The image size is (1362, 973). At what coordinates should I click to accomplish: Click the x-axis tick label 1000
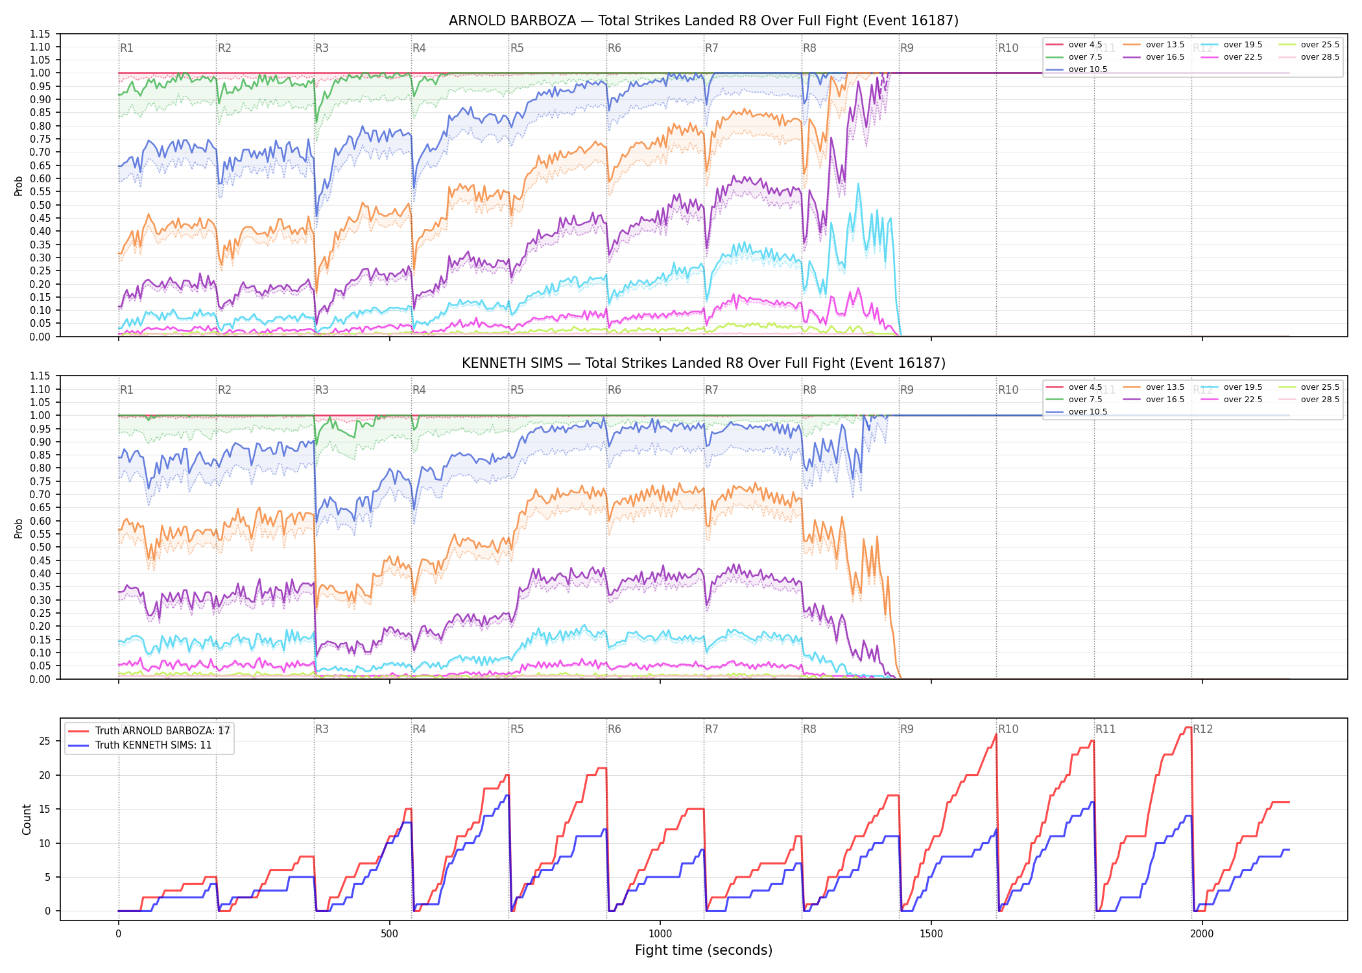tap(660, 934)
